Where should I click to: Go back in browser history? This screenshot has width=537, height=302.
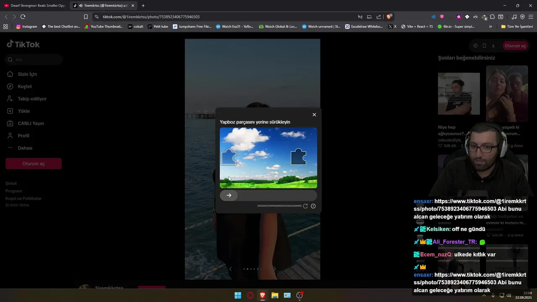click(6, 17)
